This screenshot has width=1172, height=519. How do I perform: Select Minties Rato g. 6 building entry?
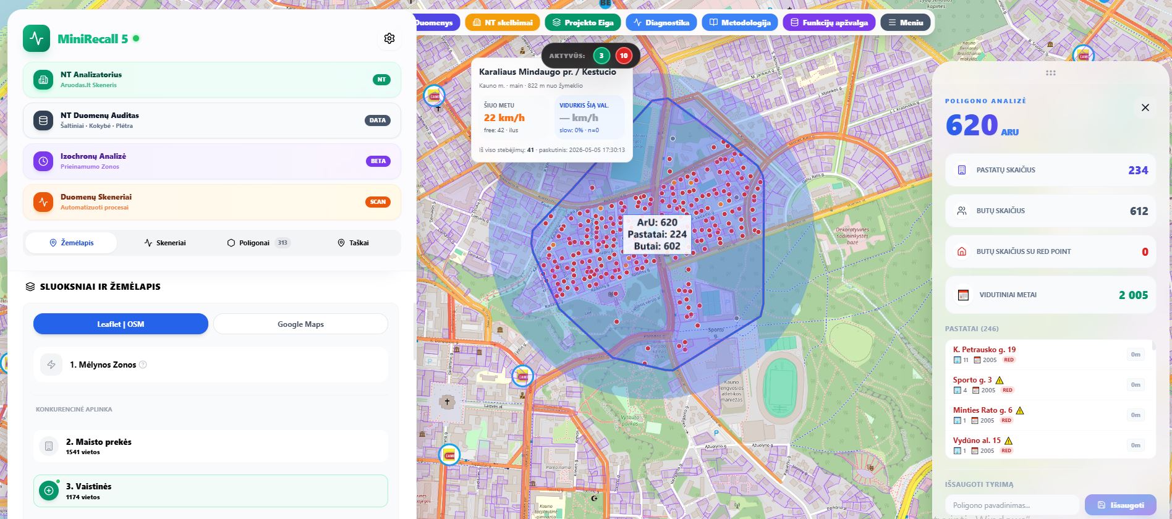pyautogui.click(x=1048, y=415)
